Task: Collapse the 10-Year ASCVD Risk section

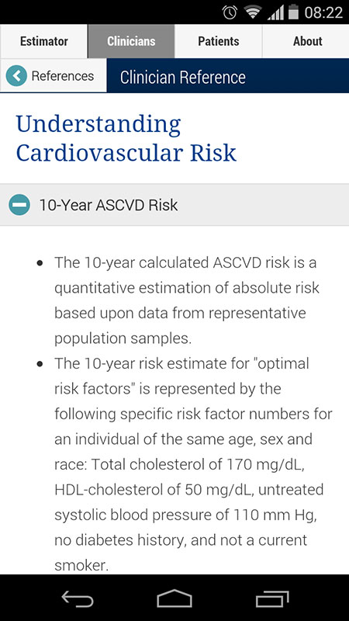Action: (x=174, y=205)
